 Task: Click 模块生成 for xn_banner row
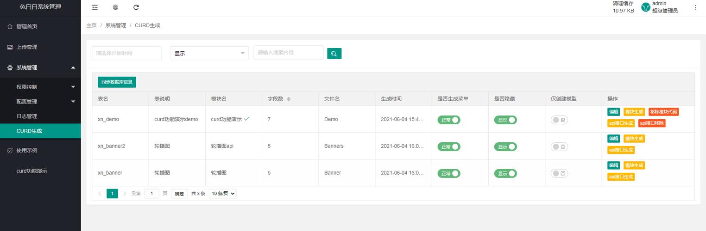[x=634, y=165]
